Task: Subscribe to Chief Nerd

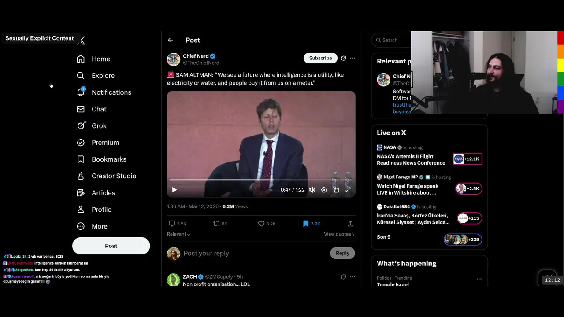Action: 320,58
